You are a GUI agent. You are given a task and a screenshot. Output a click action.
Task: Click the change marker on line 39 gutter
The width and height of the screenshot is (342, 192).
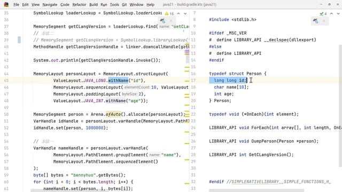[x=19, y=40]
